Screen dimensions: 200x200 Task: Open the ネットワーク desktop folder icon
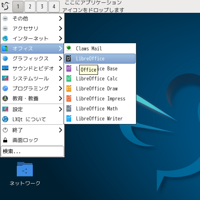[x=25, y=169]
